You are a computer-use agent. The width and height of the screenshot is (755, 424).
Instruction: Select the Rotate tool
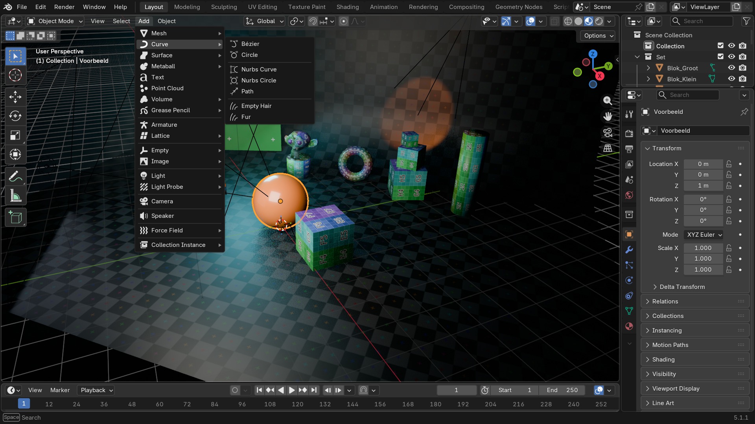pos(15,116)
